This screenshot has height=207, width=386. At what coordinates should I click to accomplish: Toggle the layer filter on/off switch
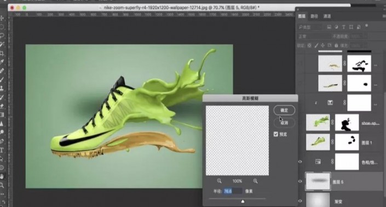366,26
